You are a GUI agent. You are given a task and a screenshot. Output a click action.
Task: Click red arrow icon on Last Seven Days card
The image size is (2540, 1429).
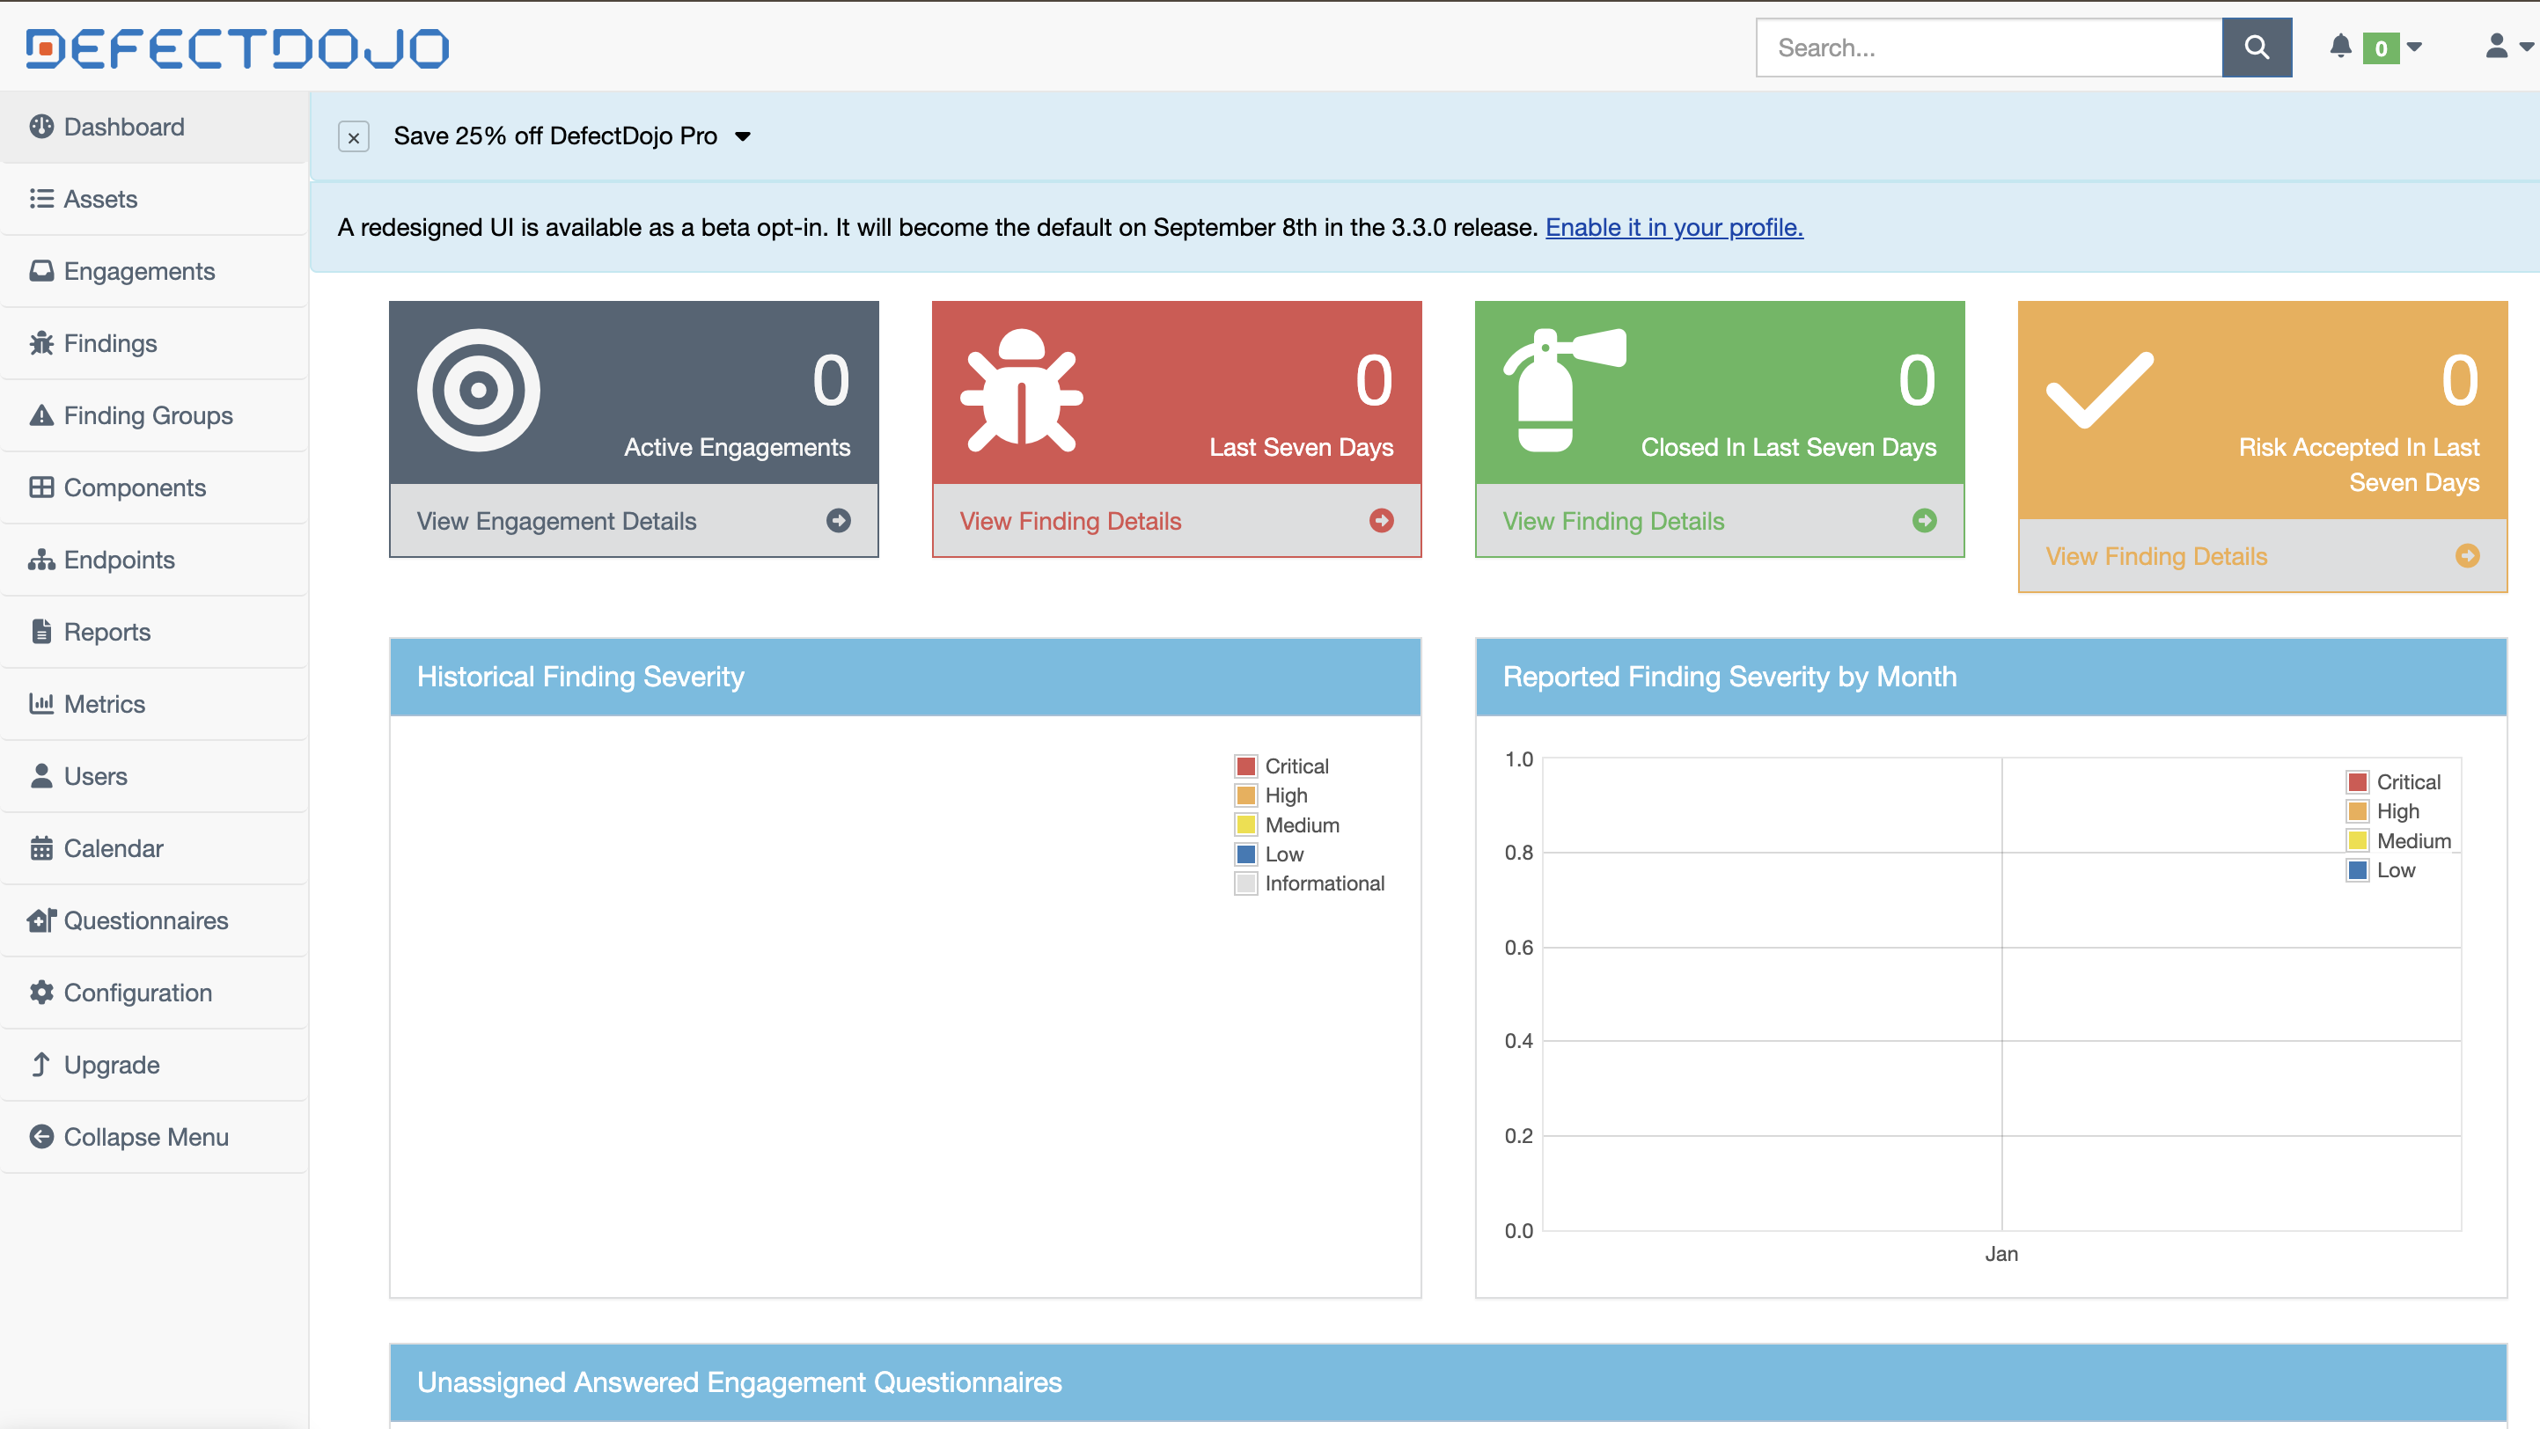click(x=1382, y=520)
